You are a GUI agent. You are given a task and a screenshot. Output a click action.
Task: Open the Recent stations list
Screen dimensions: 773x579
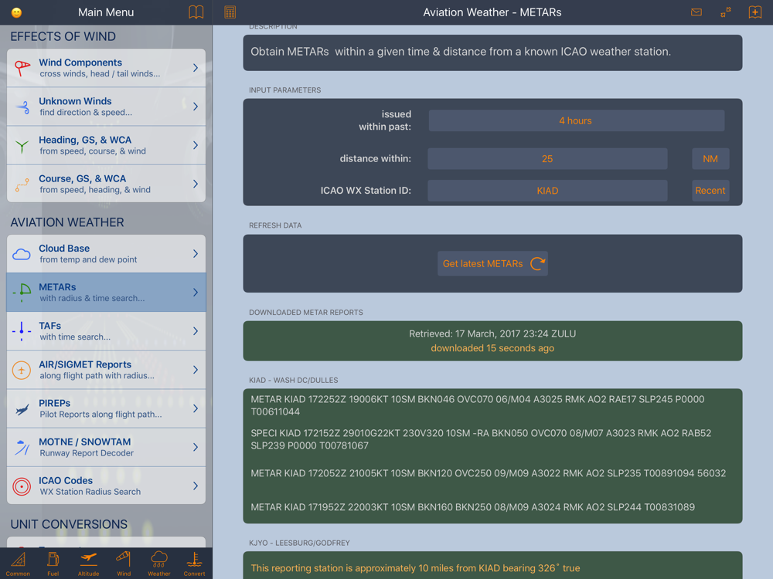tap(710, 191)
